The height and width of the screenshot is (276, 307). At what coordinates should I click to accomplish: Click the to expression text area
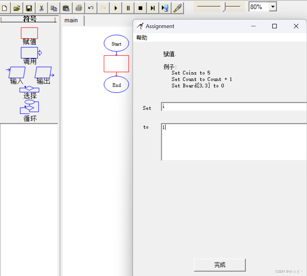point(234,142)
